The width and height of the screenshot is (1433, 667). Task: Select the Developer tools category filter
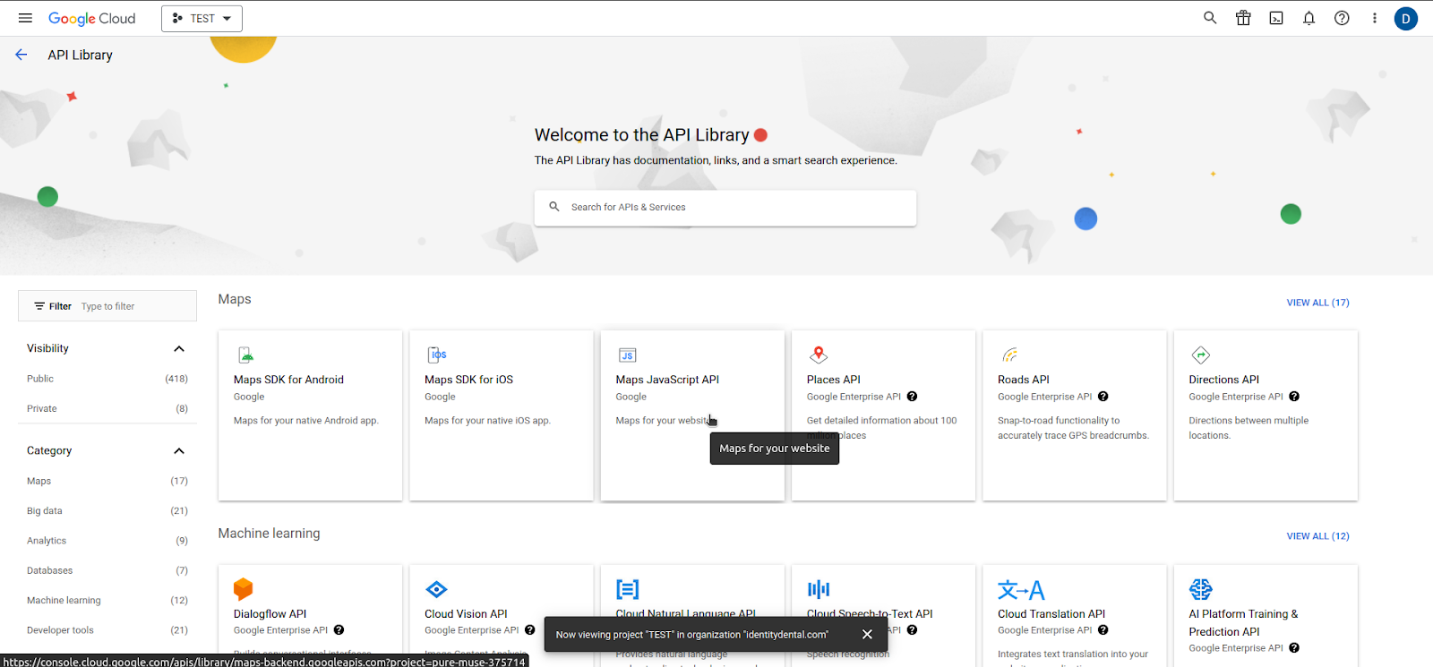tap(60, 630)
